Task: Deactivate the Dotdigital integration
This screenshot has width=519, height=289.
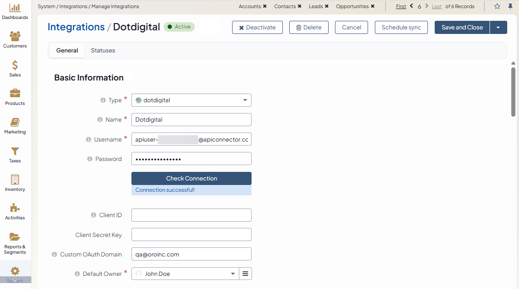Action: click(x=257, y=28)
